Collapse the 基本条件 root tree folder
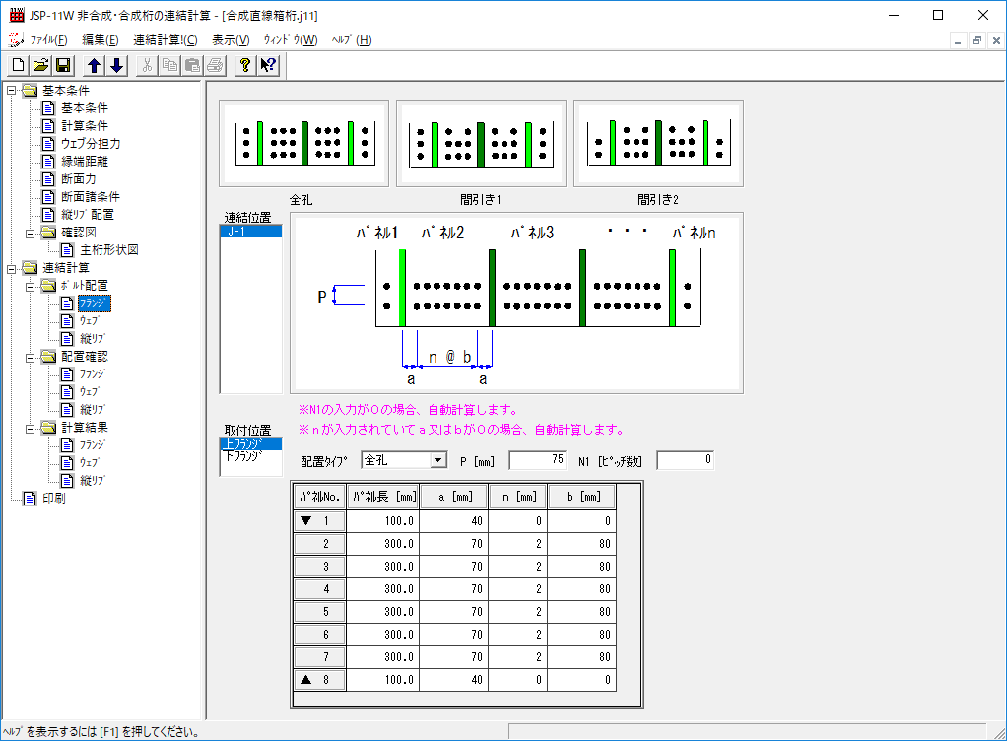This screenshot has height=741, width=1007. pyautogui.click(x=11, y=91)
